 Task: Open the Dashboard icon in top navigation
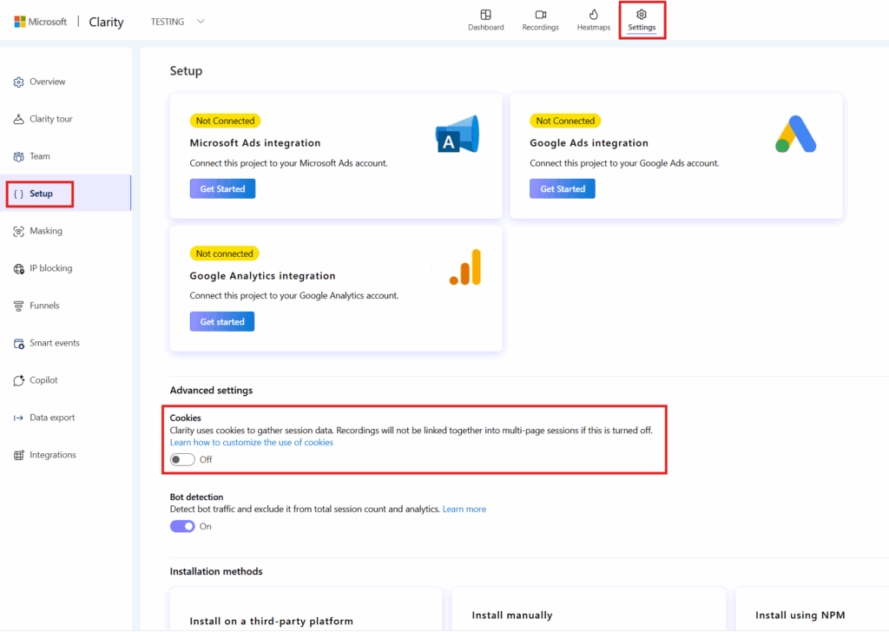[x=486, y=15]
